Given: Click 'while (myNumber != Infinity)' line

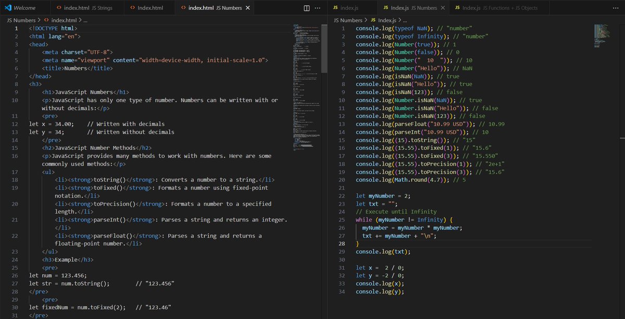Looking at the screenshot, I should tap(405, 220).
